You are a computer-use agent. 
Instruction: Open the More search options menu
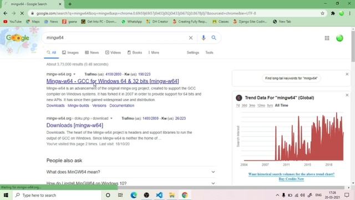(x=154, y=53)
